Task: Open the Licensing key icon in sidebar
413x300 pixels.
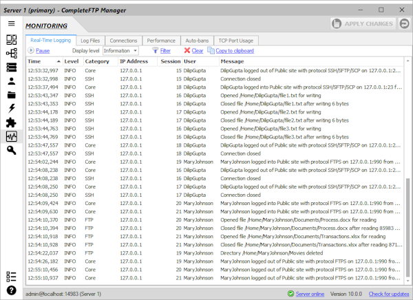Action: pyautogui.click(x=11, y=150)
